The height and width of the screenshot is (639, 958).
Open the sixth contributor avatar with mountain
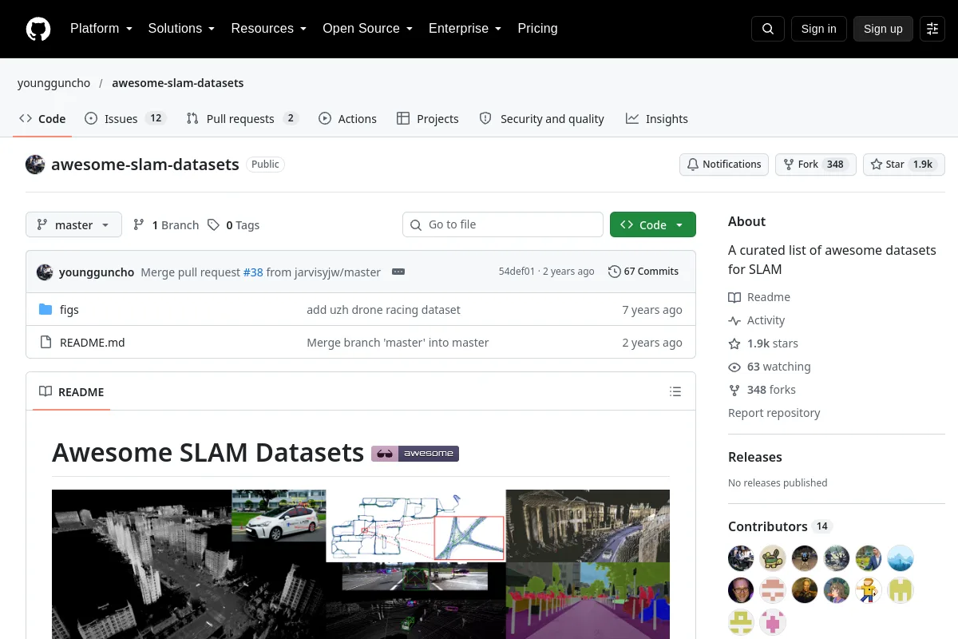coord(901,558)
